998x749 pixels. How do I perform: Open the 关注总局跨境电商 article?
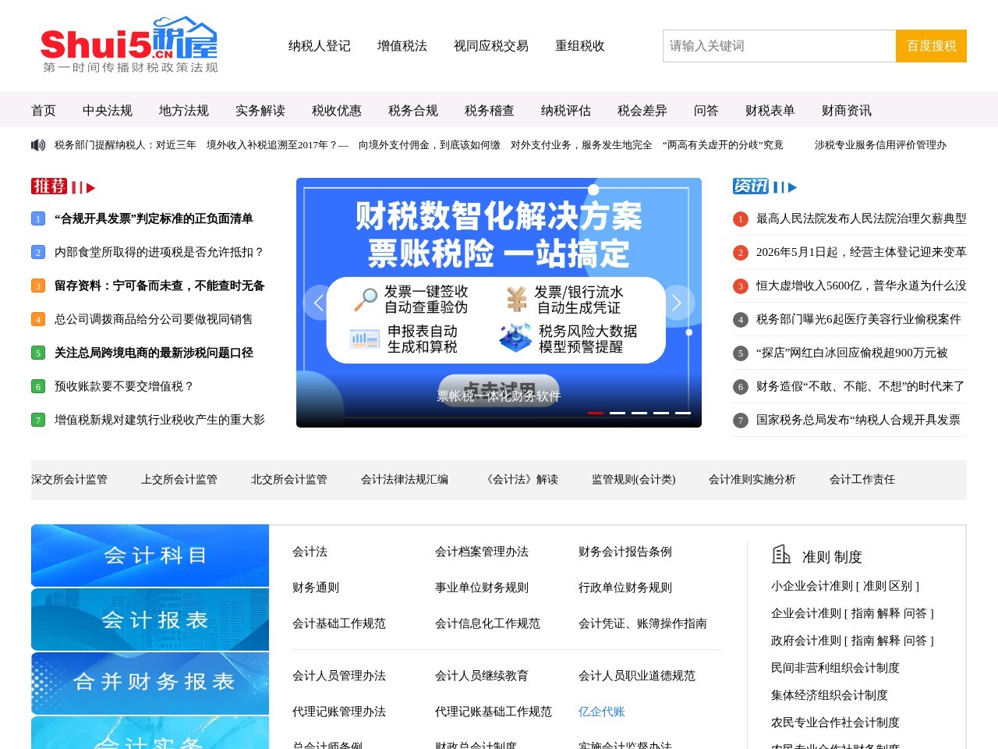154,353
